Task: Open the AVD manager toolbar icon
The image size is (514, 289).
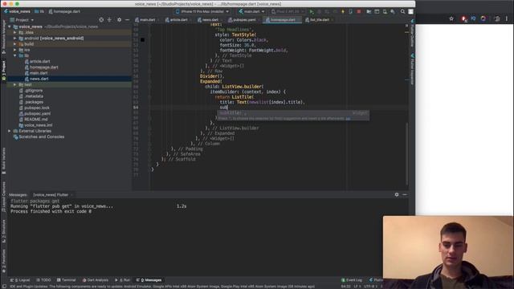Action: point(385,11)
